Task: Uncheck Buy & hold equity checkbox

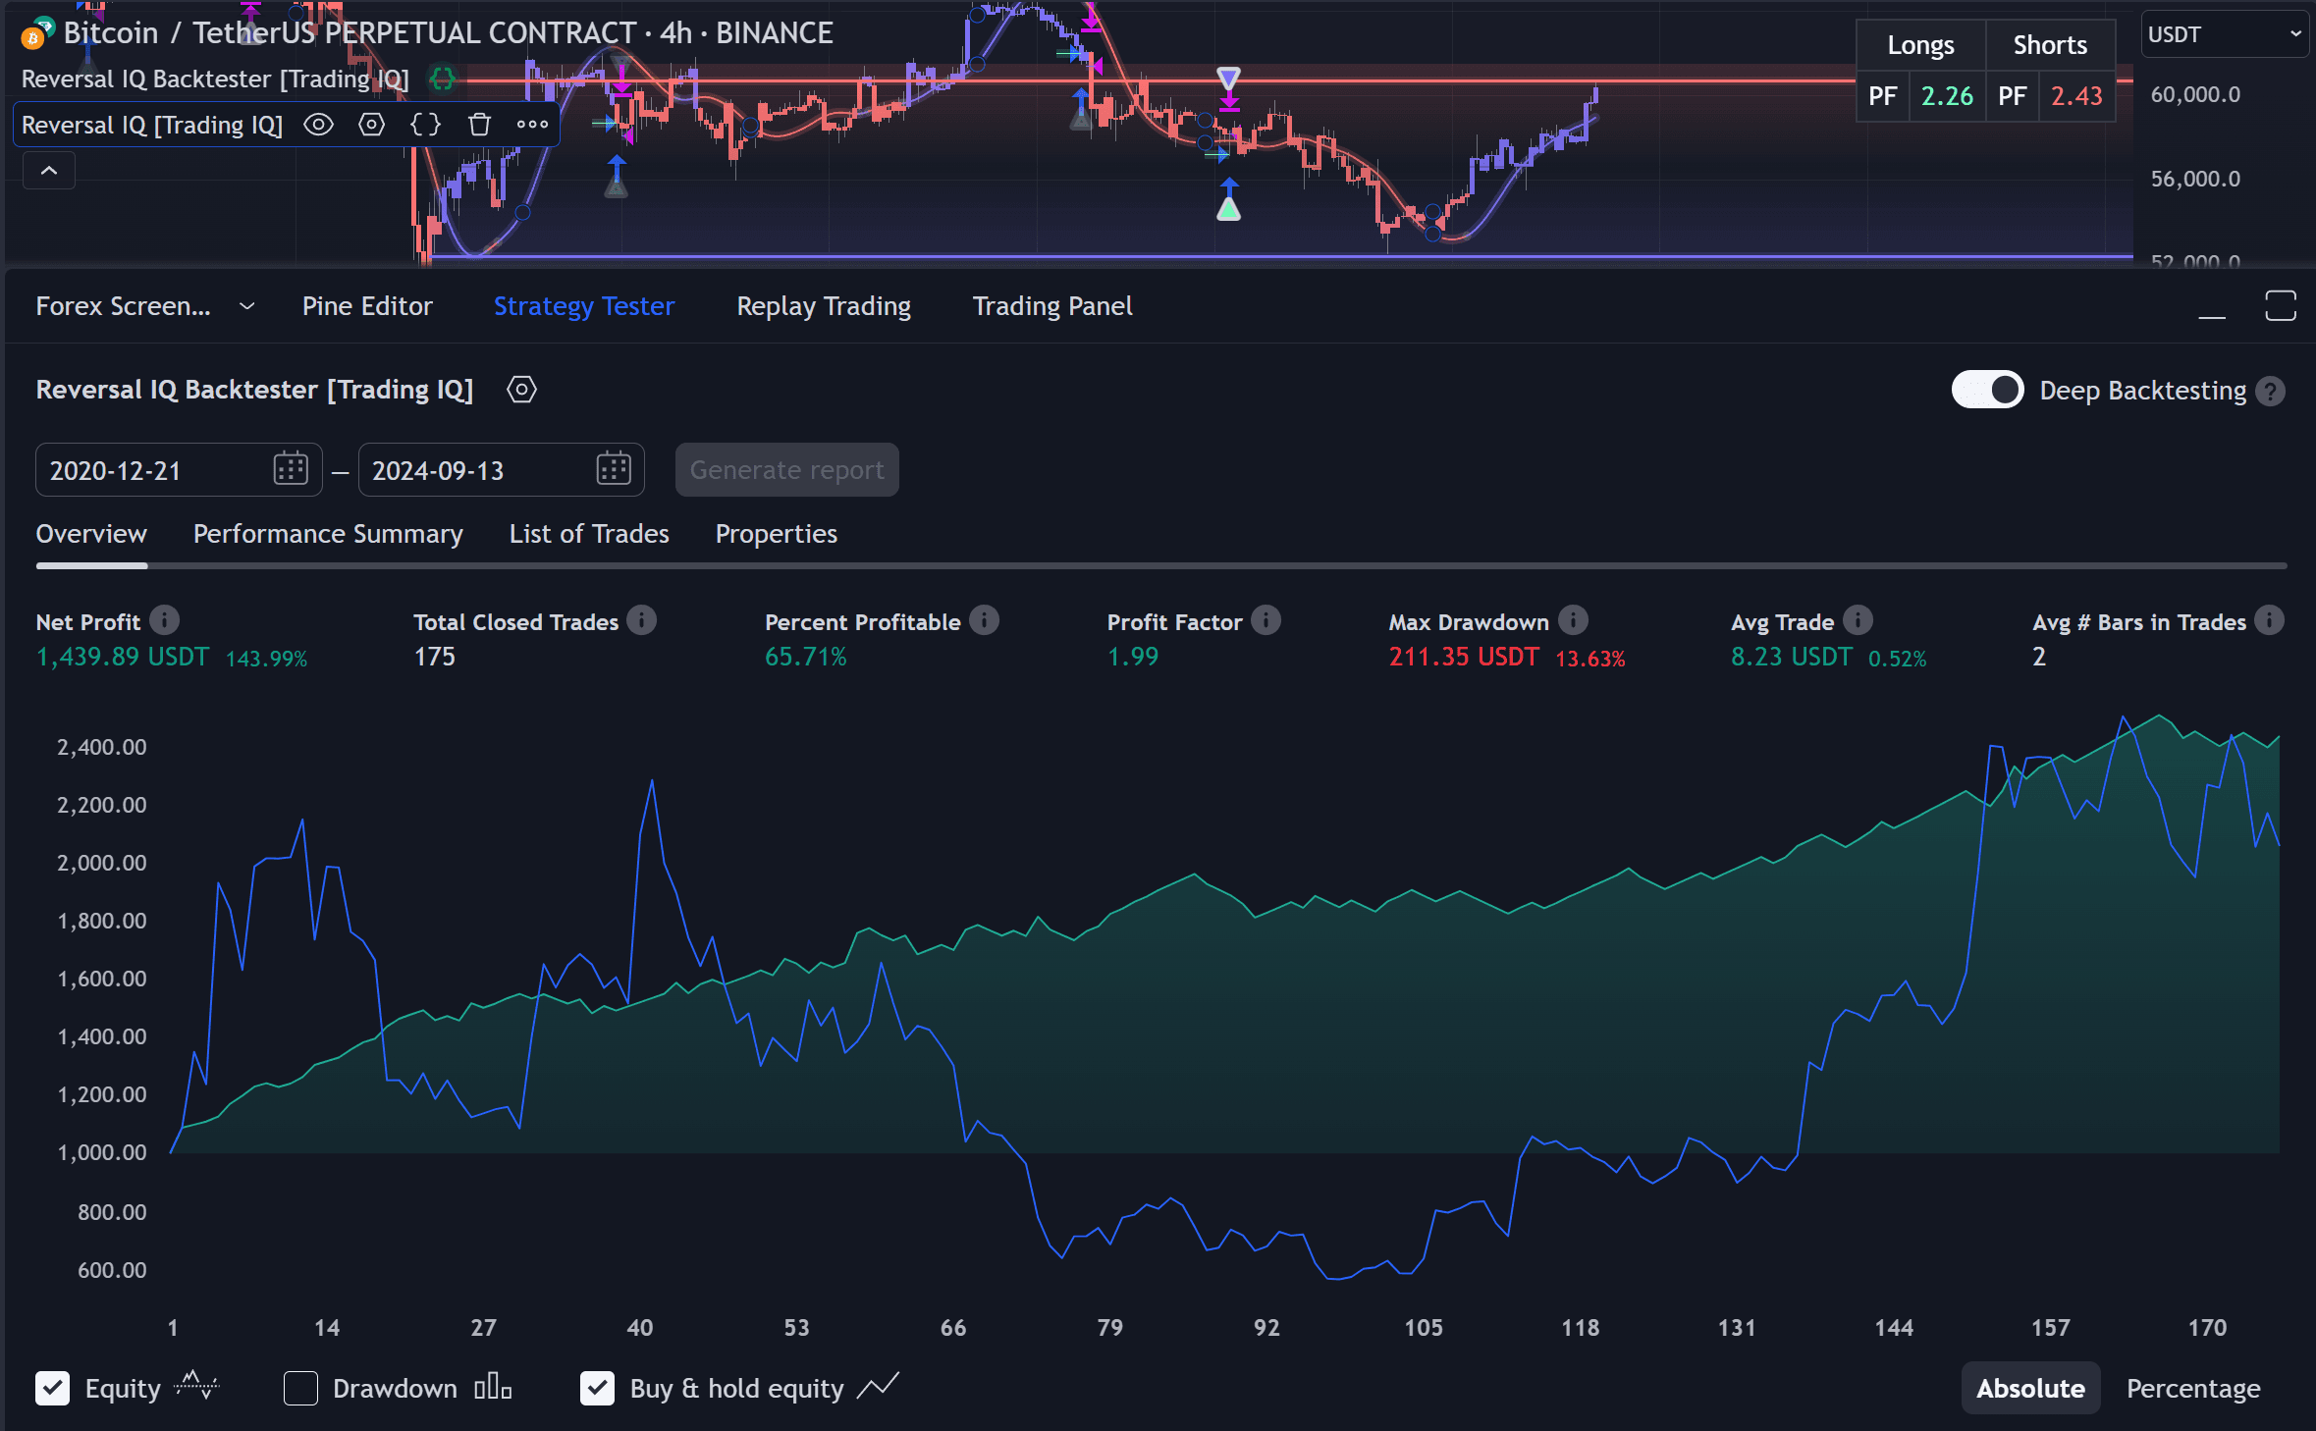Action: tap(597, 1388)
